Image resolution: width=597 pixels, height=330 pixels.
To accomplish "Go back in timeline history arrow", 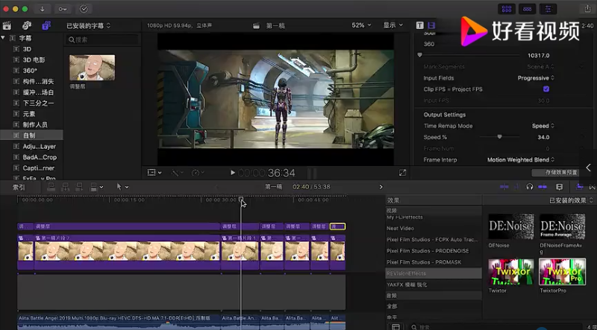I will [x=217, y=187].
